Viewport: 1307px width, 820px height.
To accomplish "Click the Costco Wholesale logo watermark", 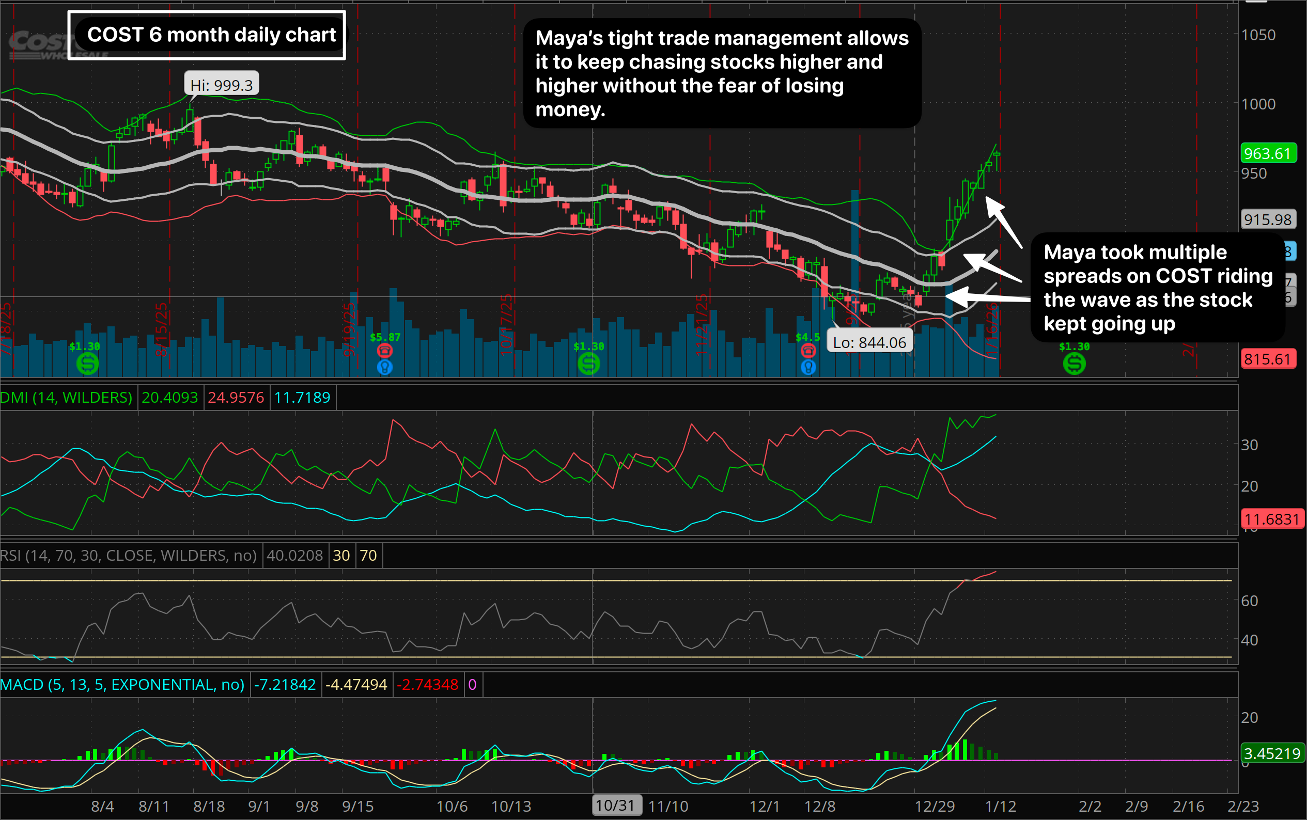I will pos(38,44).
